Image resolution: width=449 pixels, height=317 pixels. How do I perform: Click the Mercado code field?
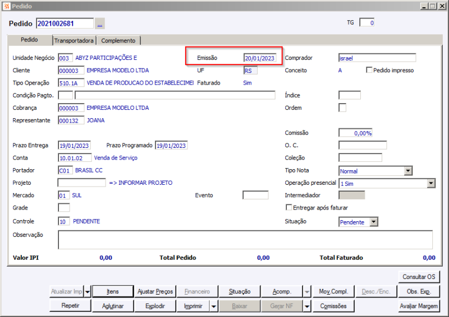tap(64, 195)
